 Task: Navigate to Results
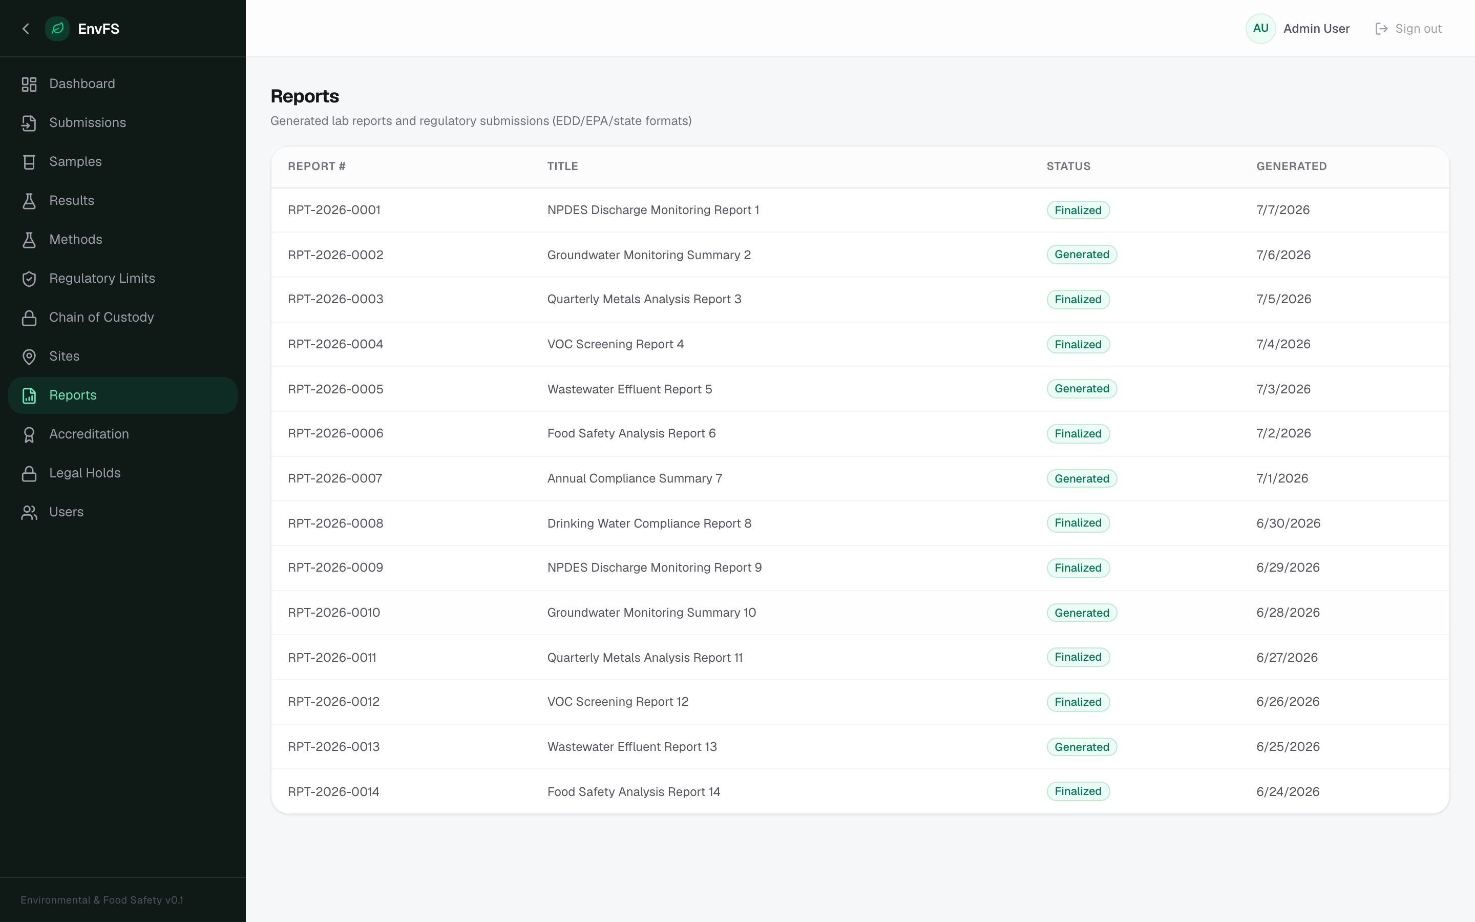[122, 201]
